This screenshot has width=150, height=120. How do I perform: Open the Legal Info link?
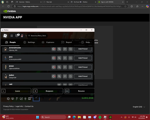tap(19, 106)
